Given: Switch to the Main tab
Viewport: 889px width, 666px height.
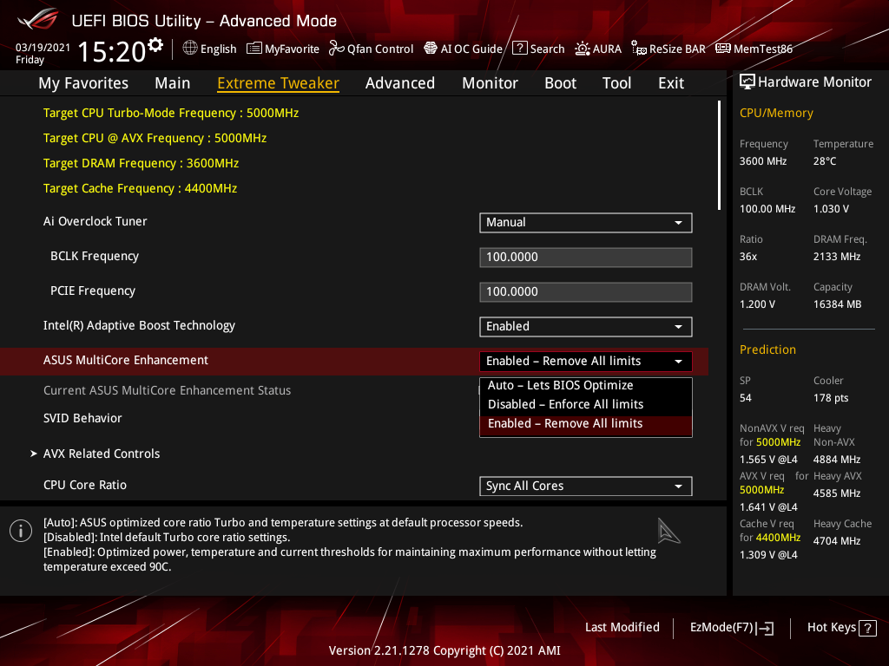Looking at the screenshot, I should (173, 83).
